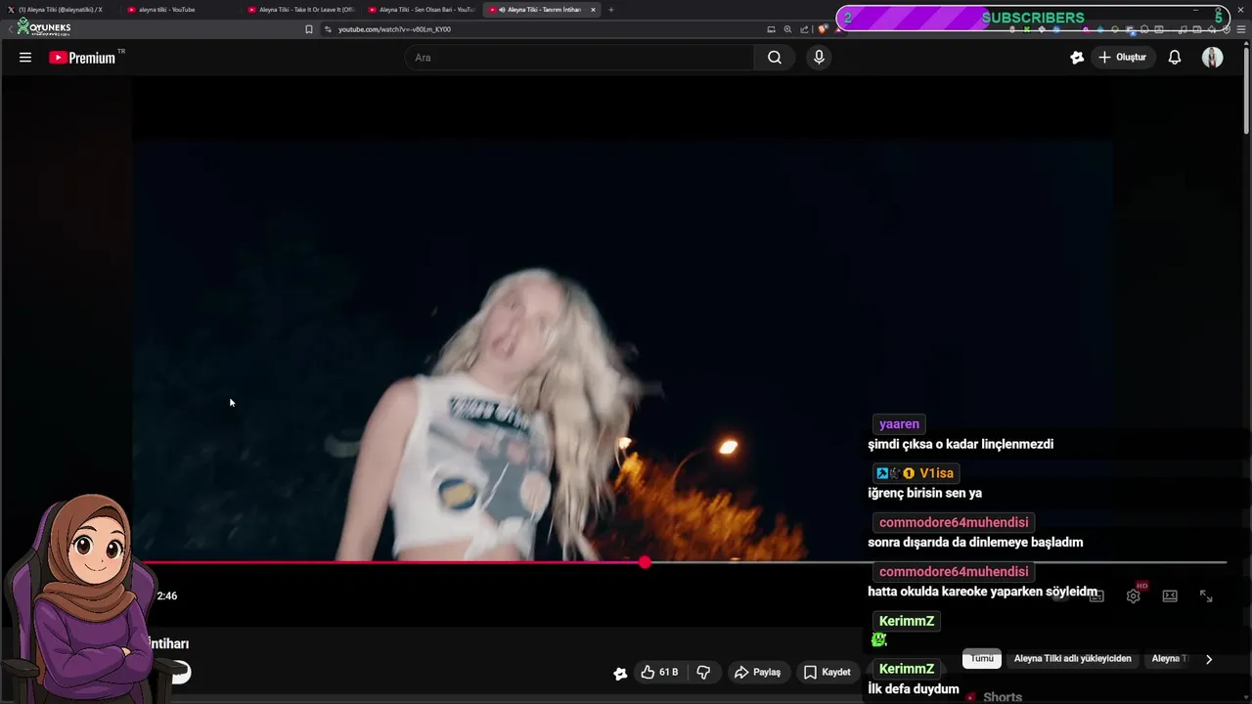This screenshot has height=704, width=1252.
Task: Click V1isa chat username
Action: point(936,473)
